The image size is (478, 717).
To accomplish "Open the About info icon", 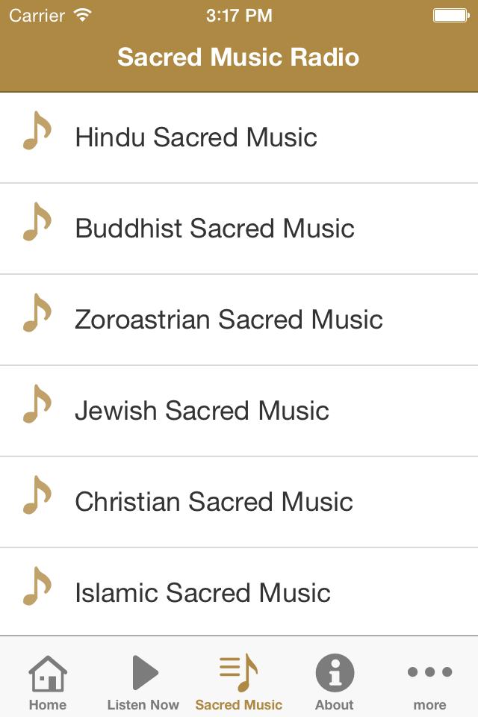I will [335, 674].
